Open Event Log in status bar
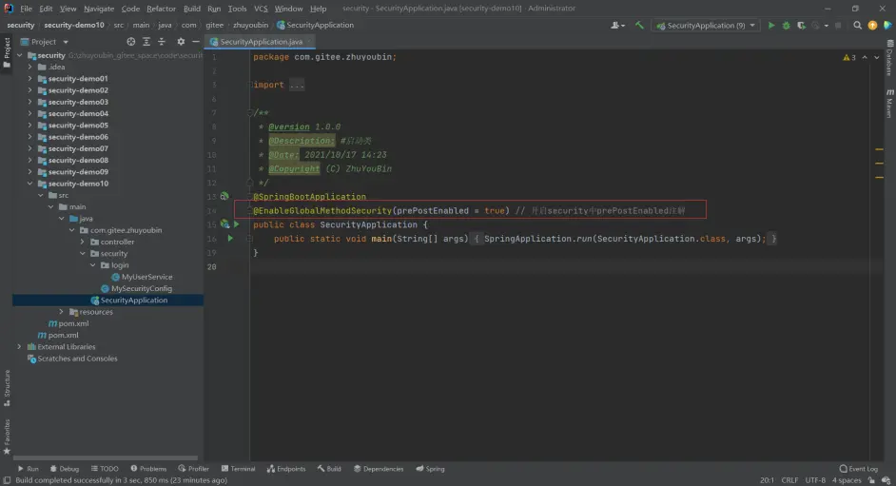This screenshot has width=896, height=486. tap(863, 469)
